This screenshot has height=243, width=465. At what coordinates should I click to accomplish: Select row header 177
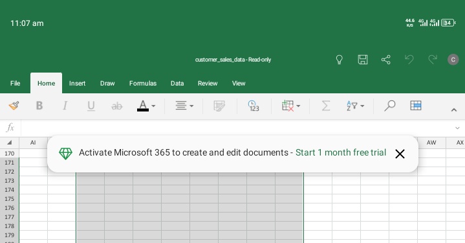click(x=10, y=217)
